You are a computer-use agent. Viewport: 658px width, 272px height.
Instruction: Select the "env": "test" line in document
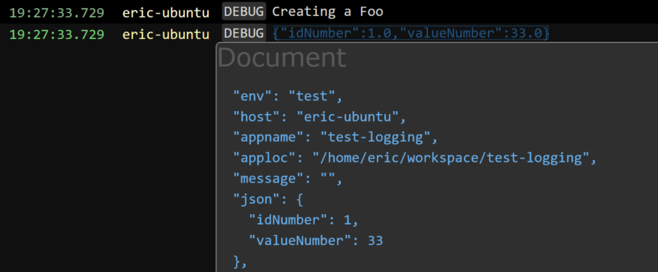(288, 96)
